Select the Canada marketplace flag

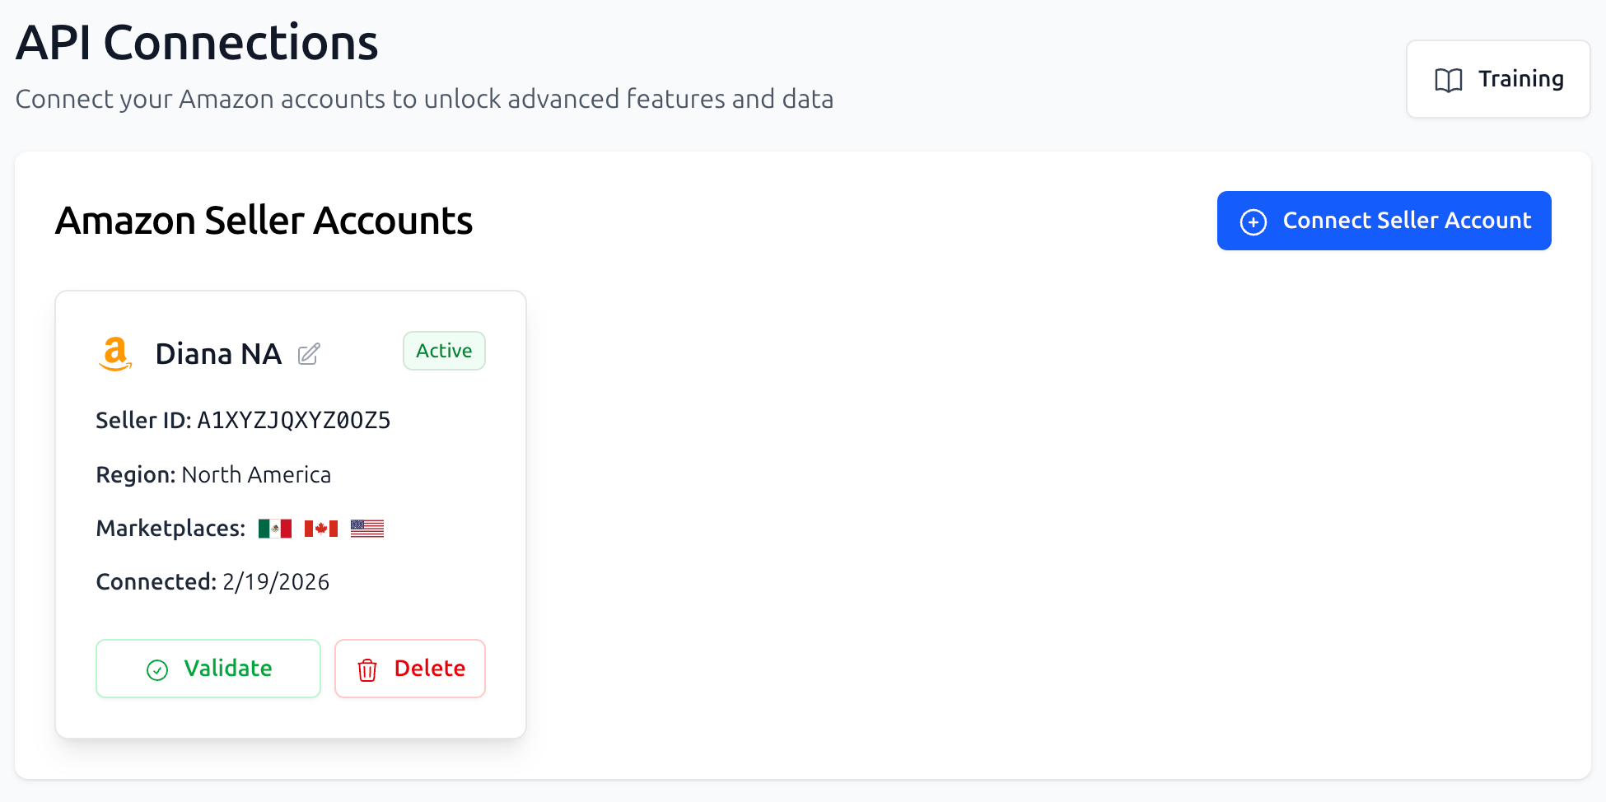[x=321, y=528]
